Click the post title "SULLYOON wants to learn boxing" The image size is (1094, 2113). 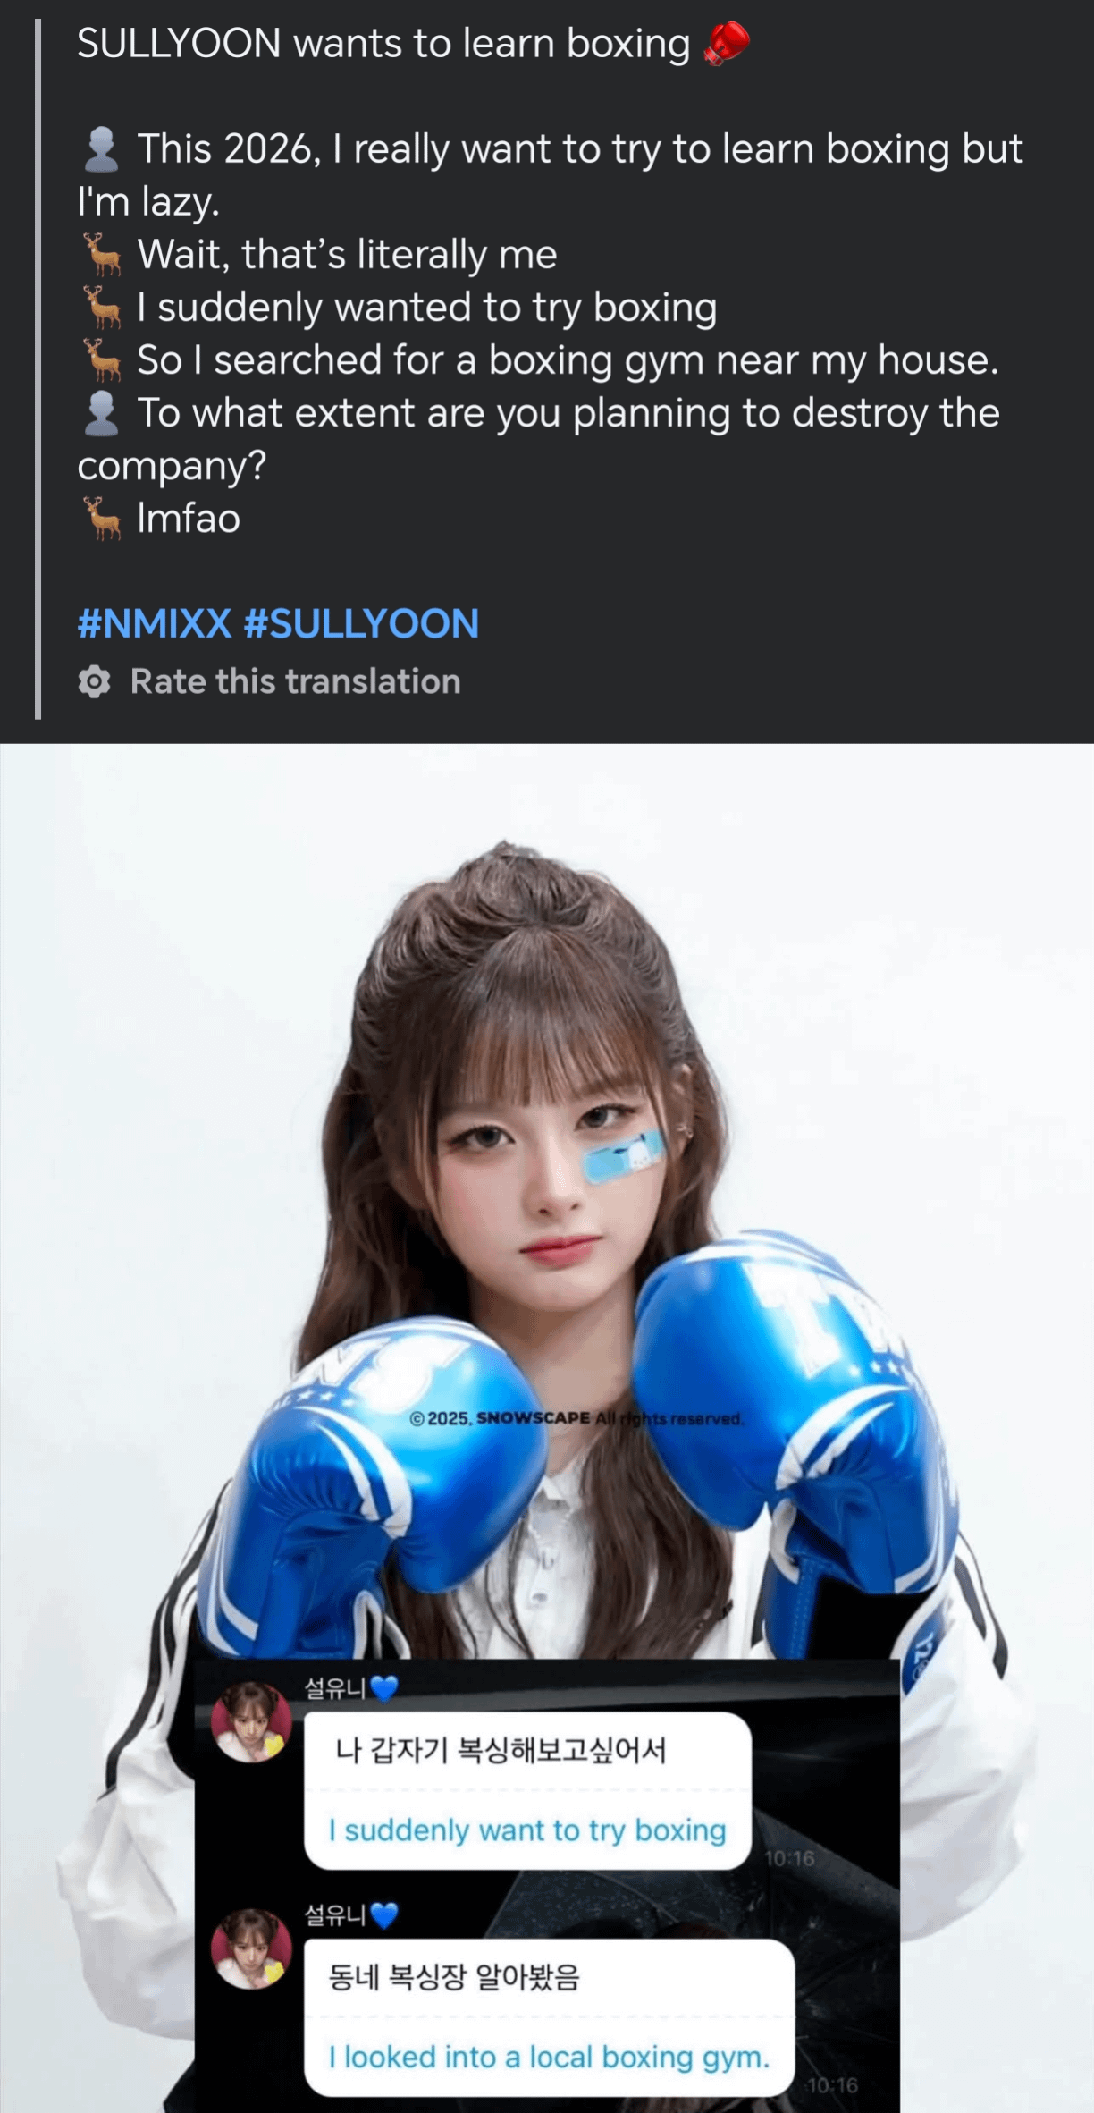coord(383,44)
